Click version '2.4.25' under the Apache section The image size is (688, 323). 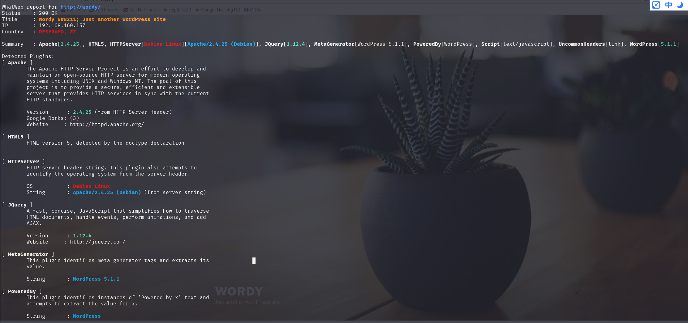(x=82, y=112)
